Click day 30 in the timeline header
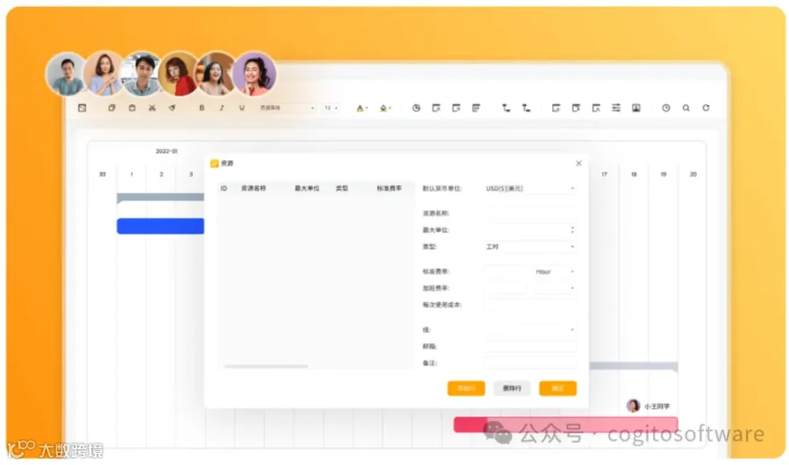789x465 pixels. click(x=103, y=174)
